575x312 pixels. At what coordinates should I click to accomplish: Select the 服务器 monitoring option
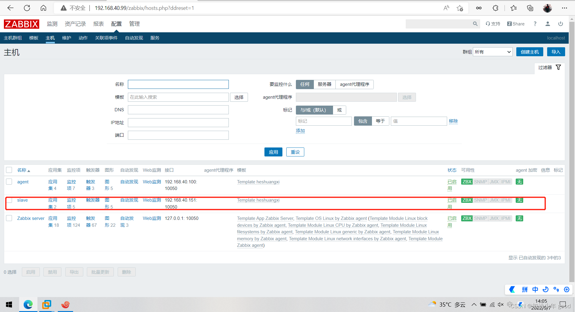pos(325,84)
